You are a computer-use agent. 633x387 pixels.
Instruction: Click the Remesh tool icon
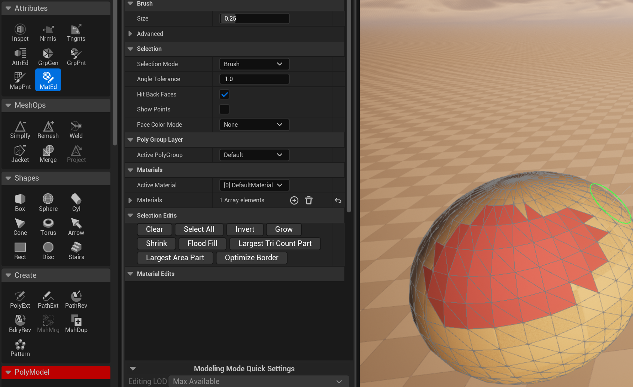click(x=48, y=130)
